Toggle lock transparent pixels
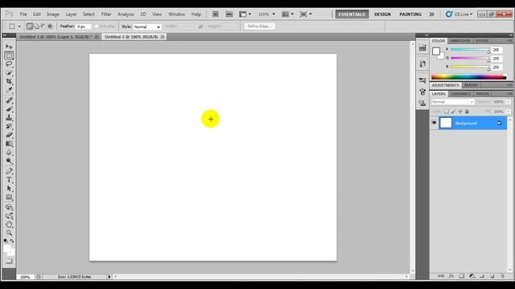 pyautogui.click(x=447, y=112)
